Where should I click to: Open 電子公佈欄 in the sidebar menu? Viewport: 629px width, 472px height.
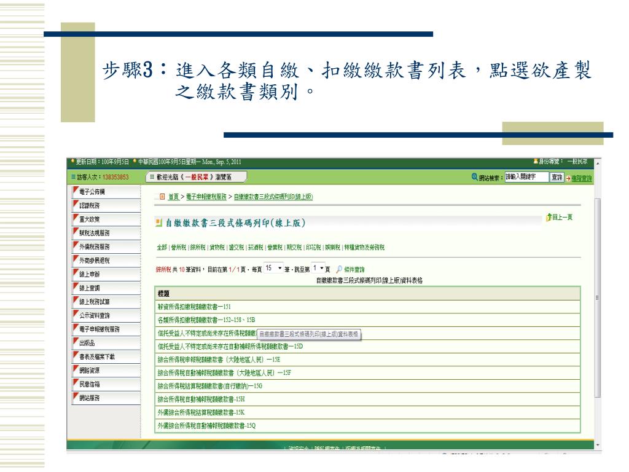106,192
